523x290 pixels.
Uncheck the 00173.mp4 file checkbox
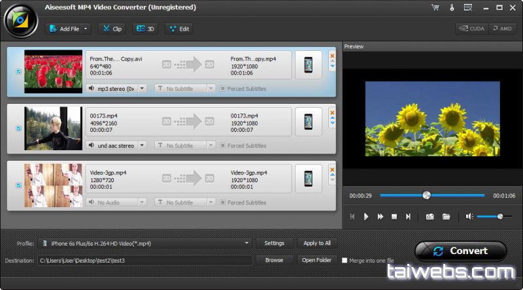click(18, 129)
